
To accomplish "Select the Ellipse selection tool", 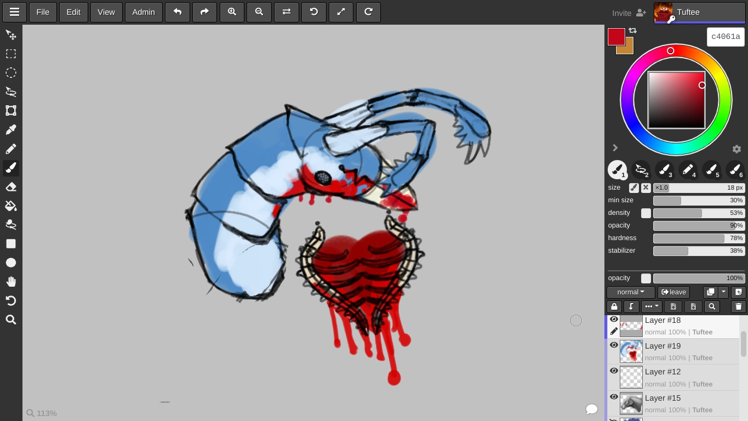I will tap(11, 72).
